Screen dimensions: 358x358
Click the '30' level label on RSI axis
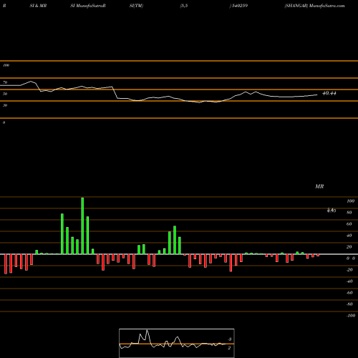[x=5, y=105]
